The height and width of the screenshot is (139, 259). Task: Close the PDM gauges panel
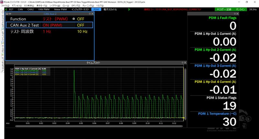237,14
